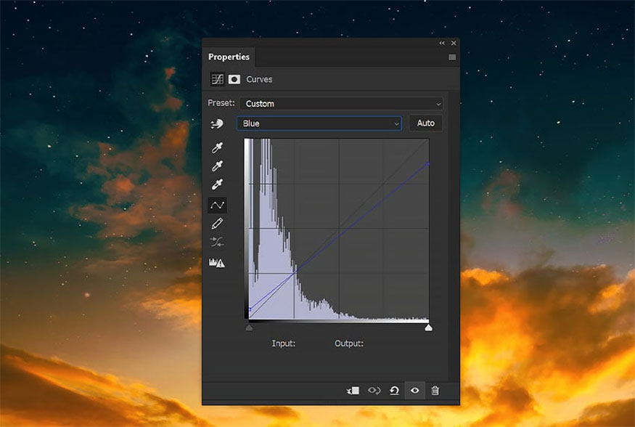Click the Auto button
The height and width of the screenshot is (427, 635).
(425, 123)
